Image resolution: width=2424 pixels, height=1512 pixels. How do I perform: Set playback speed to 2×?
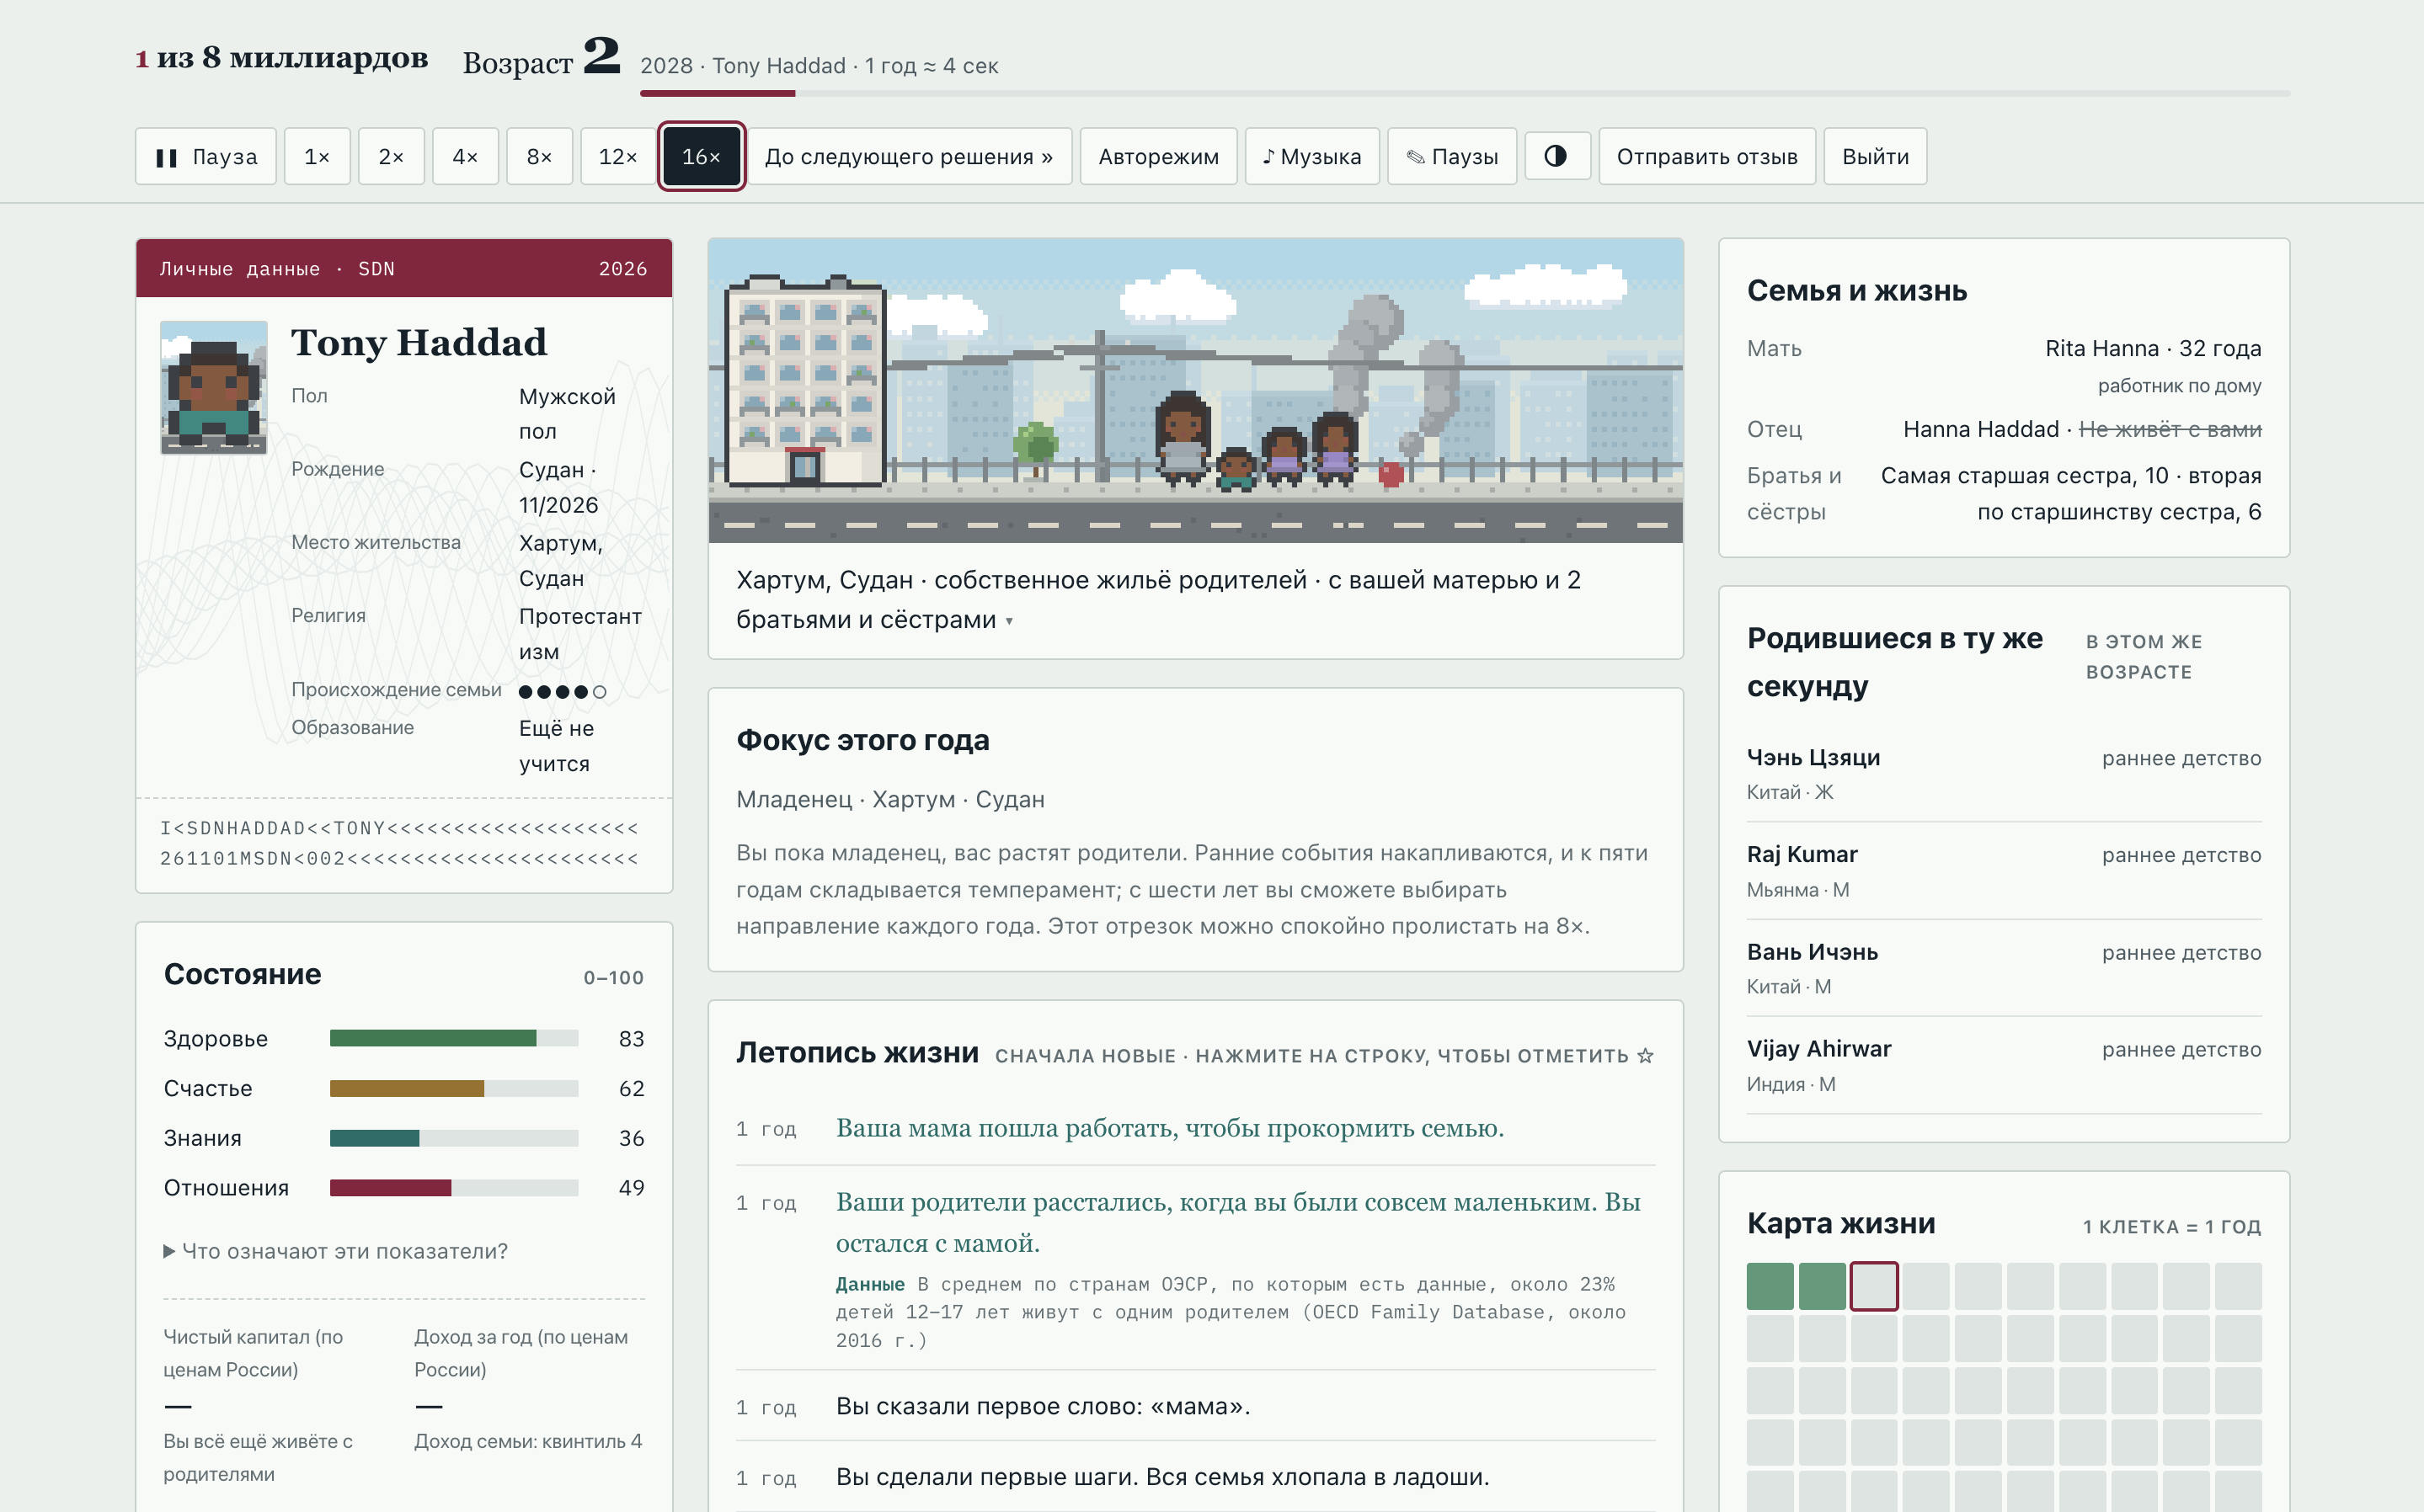391,156
